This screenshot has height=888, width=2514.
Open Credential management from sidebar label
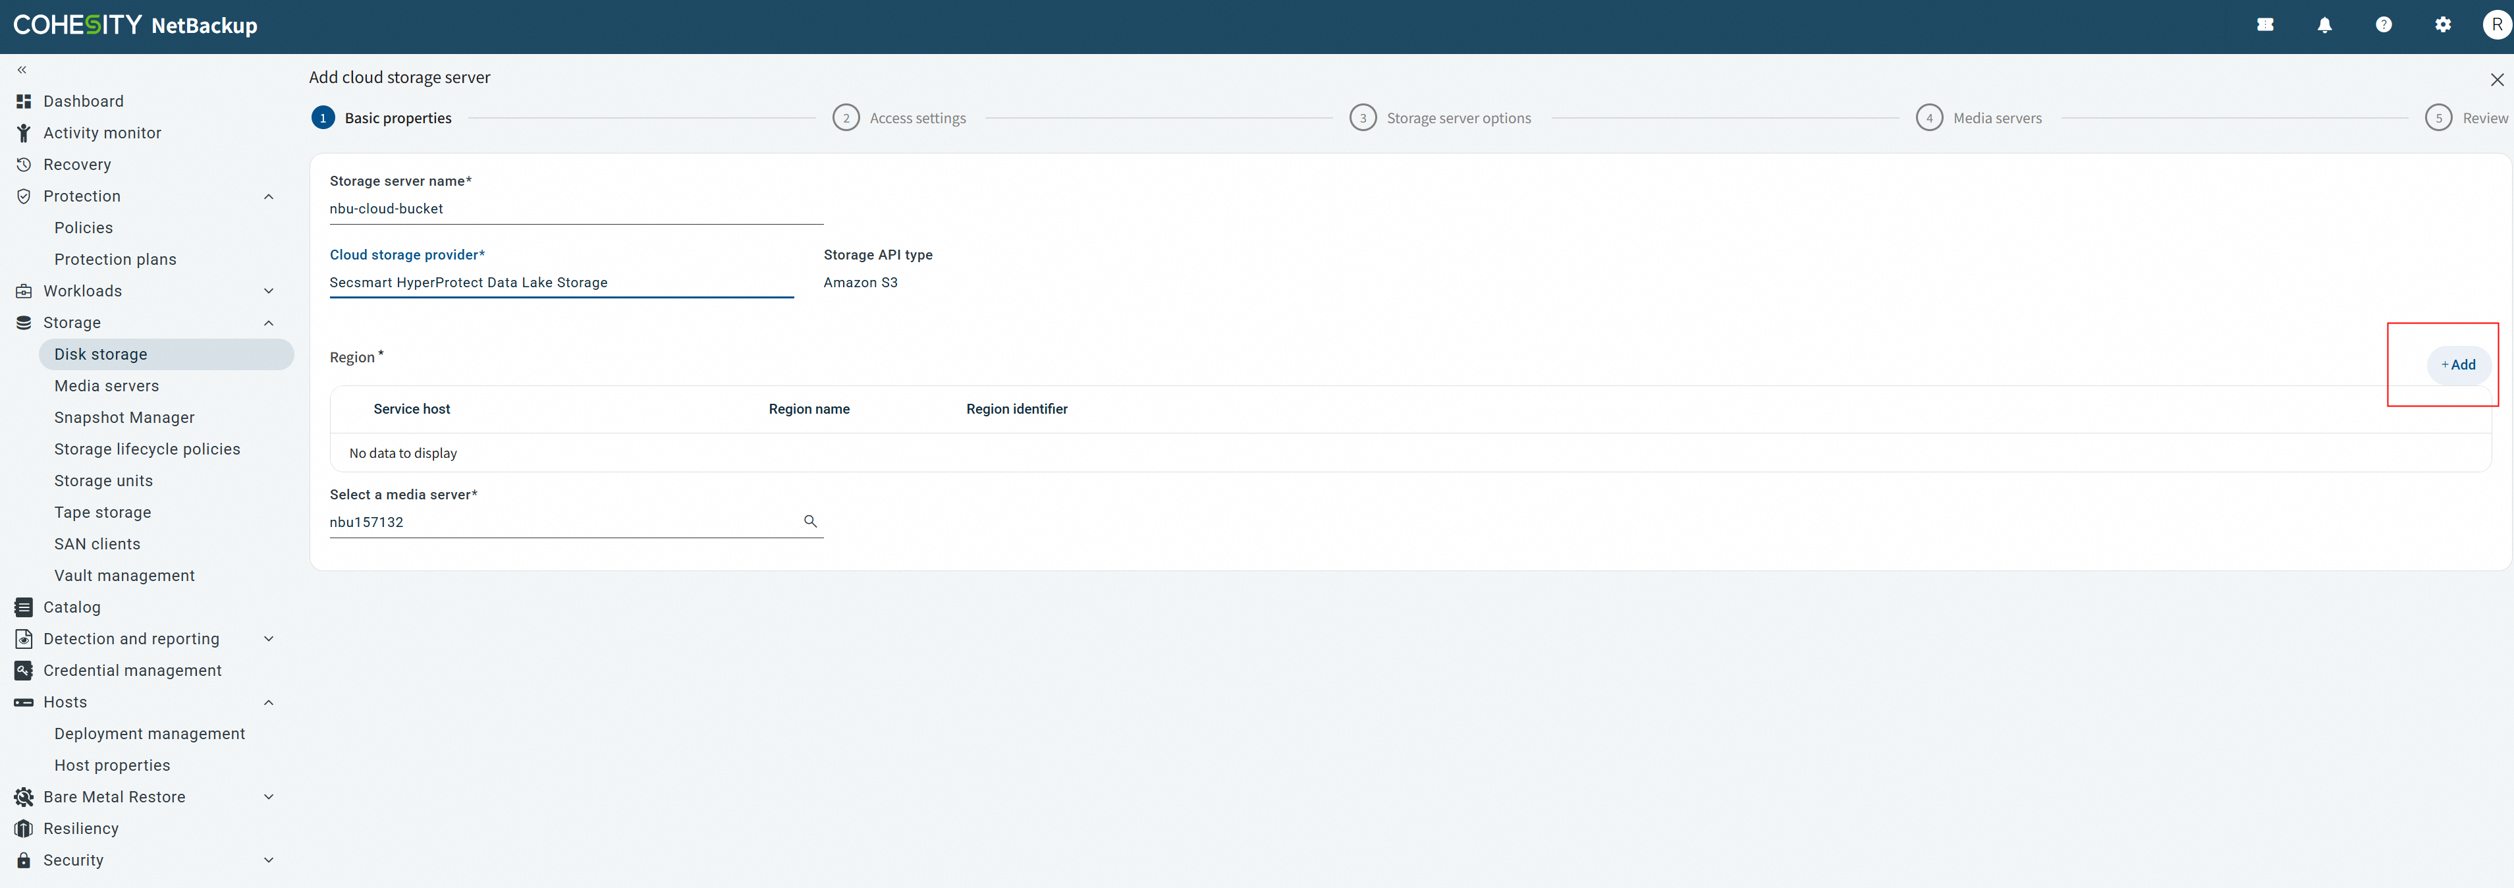[133, 671]
